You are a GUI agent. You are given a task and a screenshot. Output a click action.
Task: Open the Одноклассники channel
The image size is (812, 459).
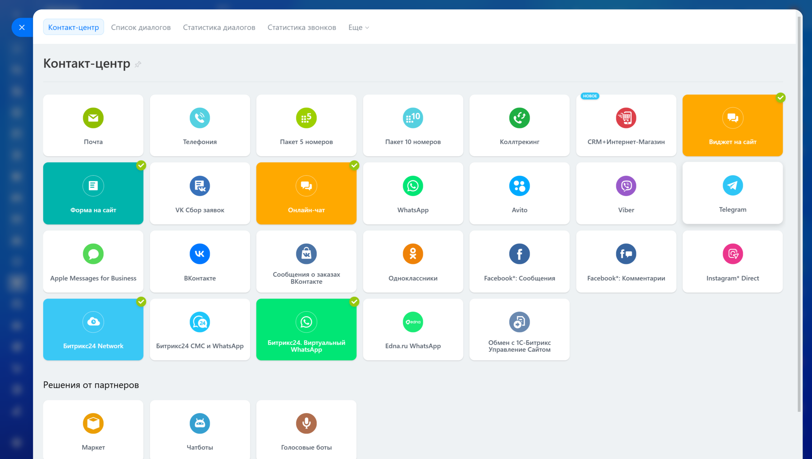point(413,261)
